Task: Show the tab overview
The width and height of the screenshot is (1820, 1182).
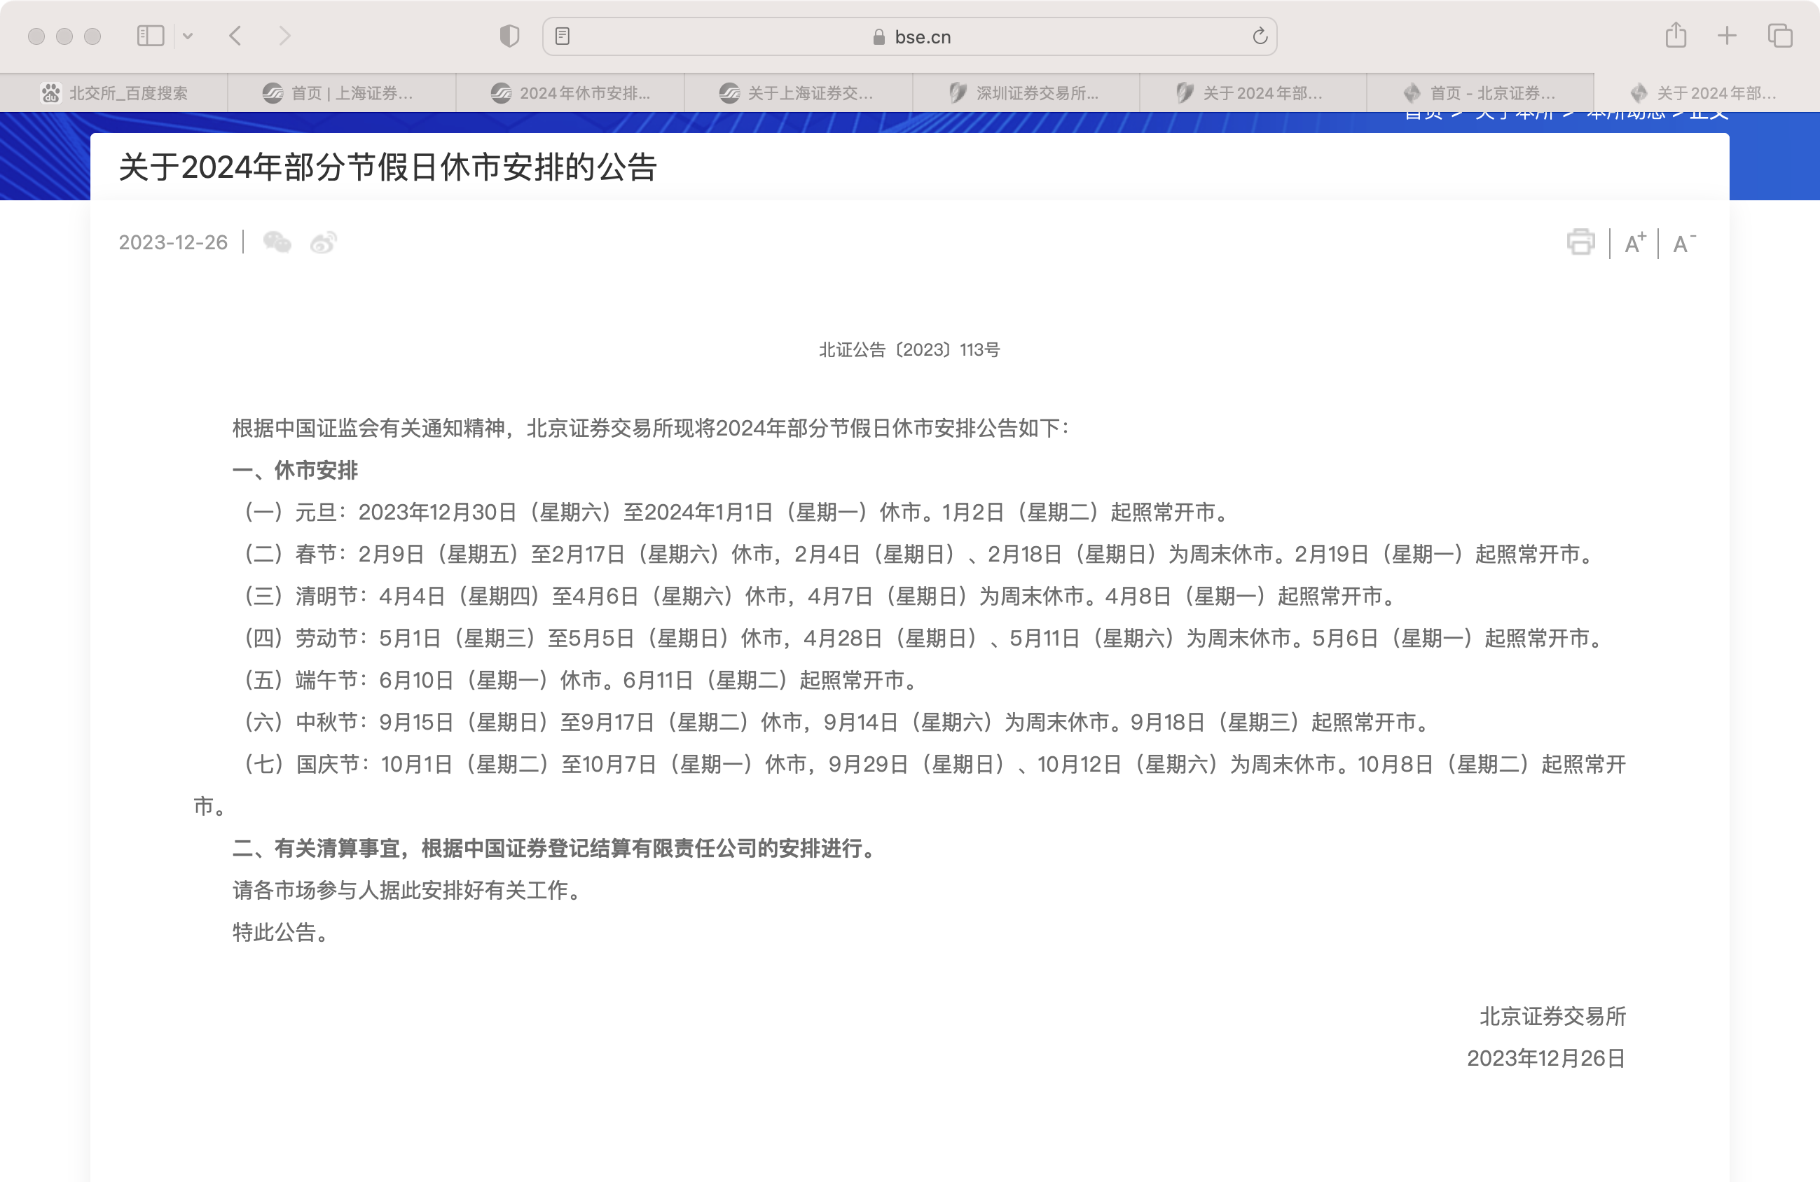Action: [x=1779, y=36]
